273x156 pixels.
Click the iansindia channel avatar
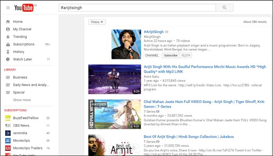coord(8,133)
